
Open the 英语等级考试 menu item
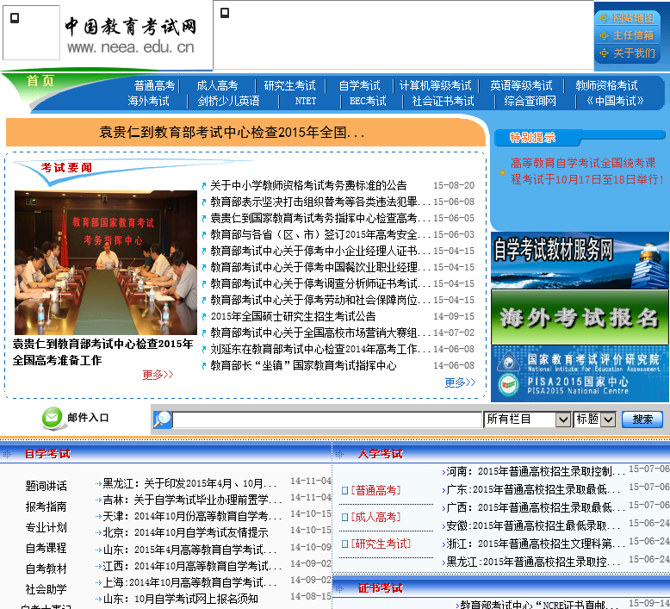[521, 86]
